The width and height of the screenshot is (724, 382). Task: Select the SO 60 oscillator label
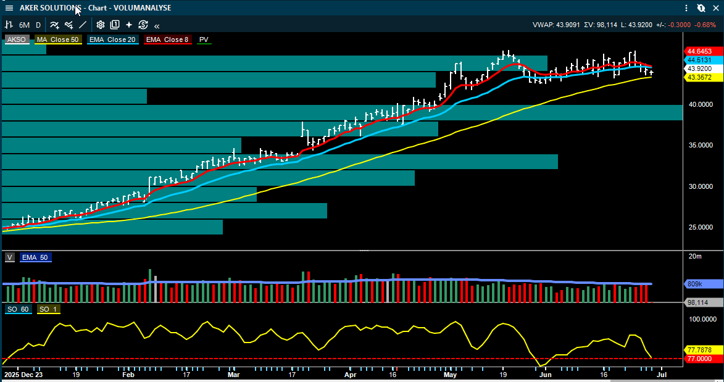pos(19,309)
